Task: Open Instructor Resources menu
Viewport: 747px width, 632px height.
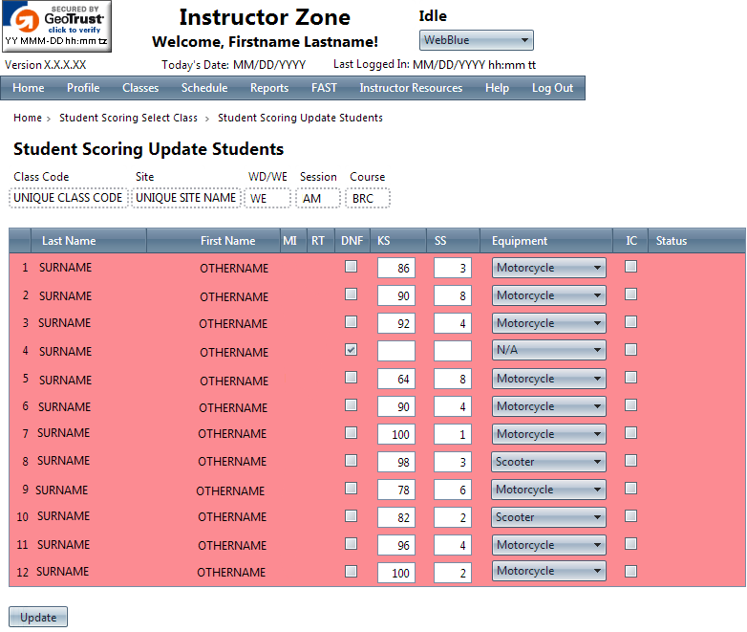Action: [x=411, y=88]
